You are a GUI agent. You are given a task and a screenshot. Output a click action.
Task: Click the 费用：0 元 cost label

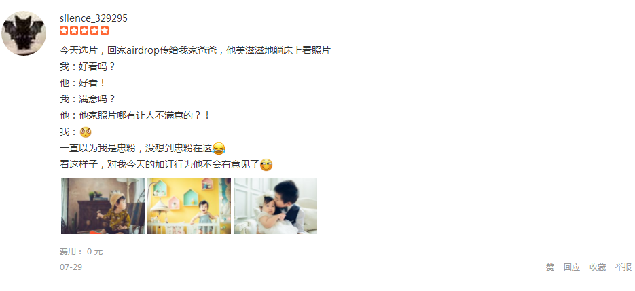click(81, 252)
